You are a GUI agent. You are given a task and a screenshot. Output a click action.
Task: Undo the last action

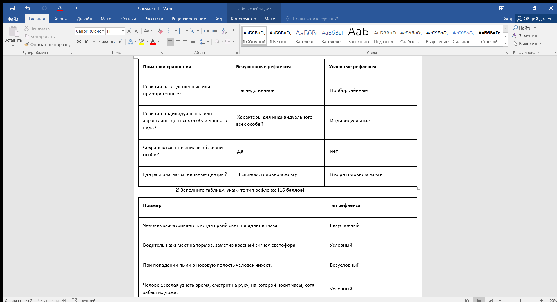tap(28, 8)
